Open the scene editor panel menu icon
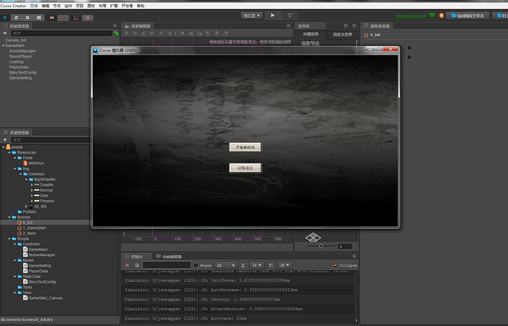This screenshot has width=508, height=326. click(x=289, y=26)
